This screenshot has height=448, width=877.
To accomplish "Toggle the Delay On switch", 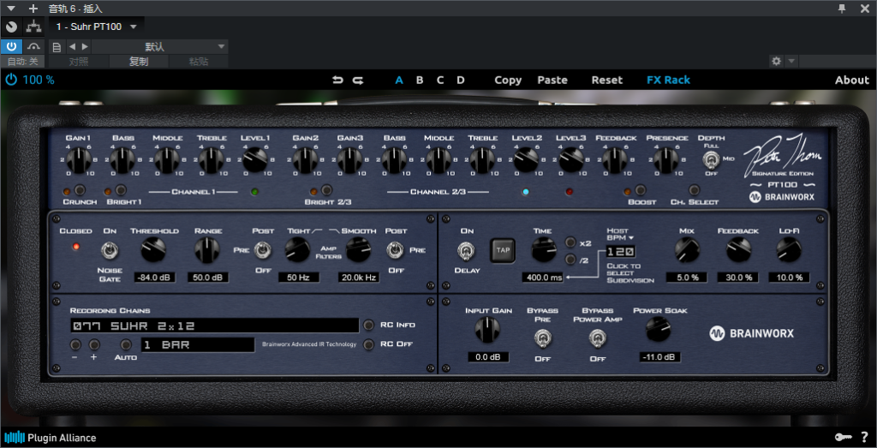I will 467,250.
